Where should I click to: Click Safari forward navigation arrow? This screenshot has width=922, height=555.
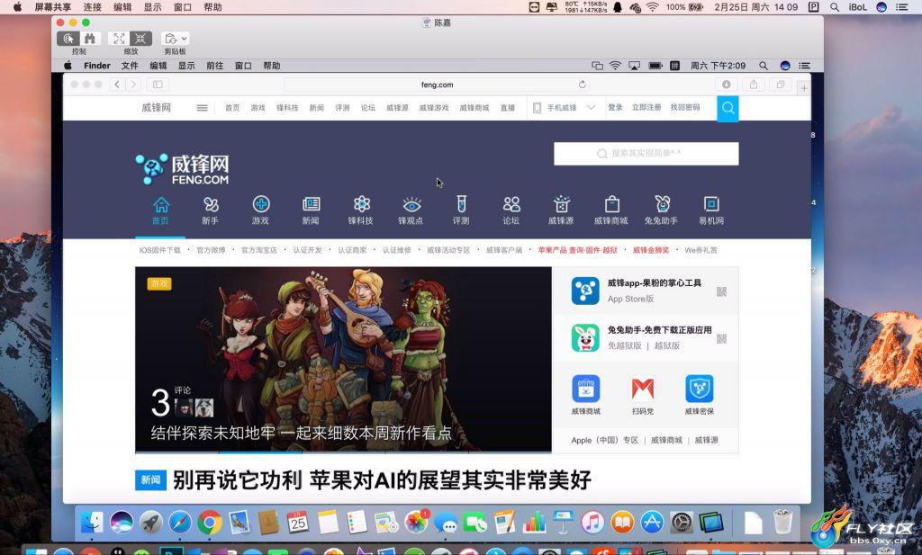[x=133, y=85]
